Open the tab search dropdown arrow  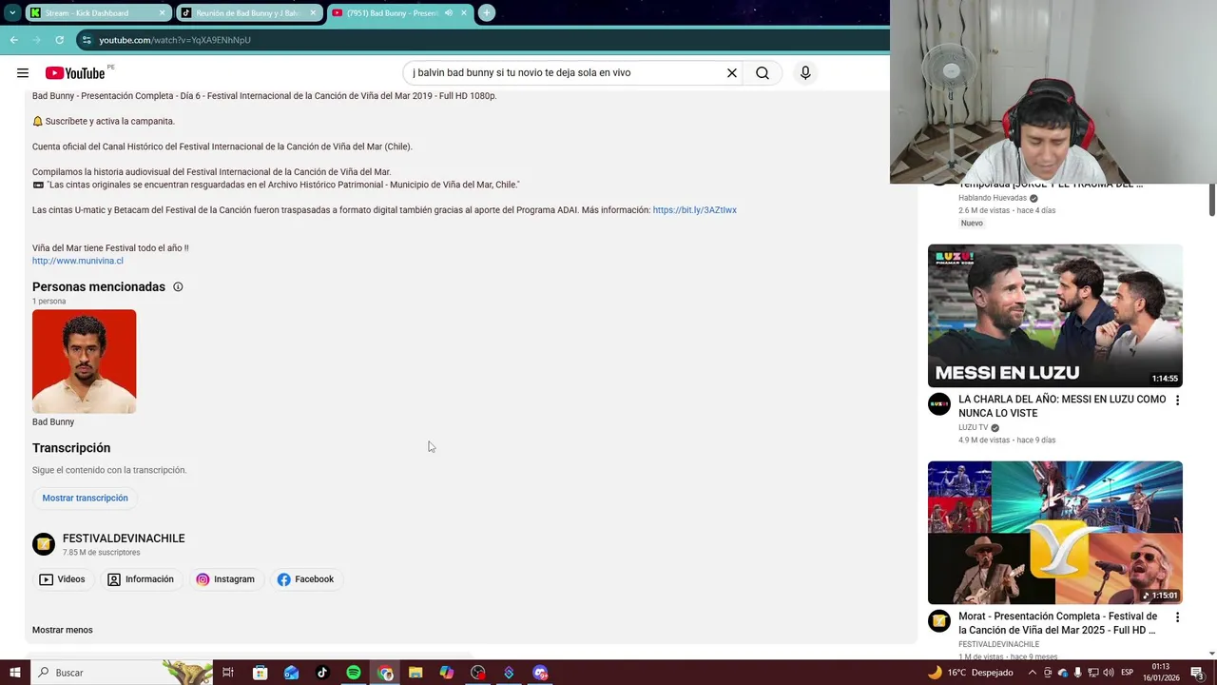pos(12,12)
